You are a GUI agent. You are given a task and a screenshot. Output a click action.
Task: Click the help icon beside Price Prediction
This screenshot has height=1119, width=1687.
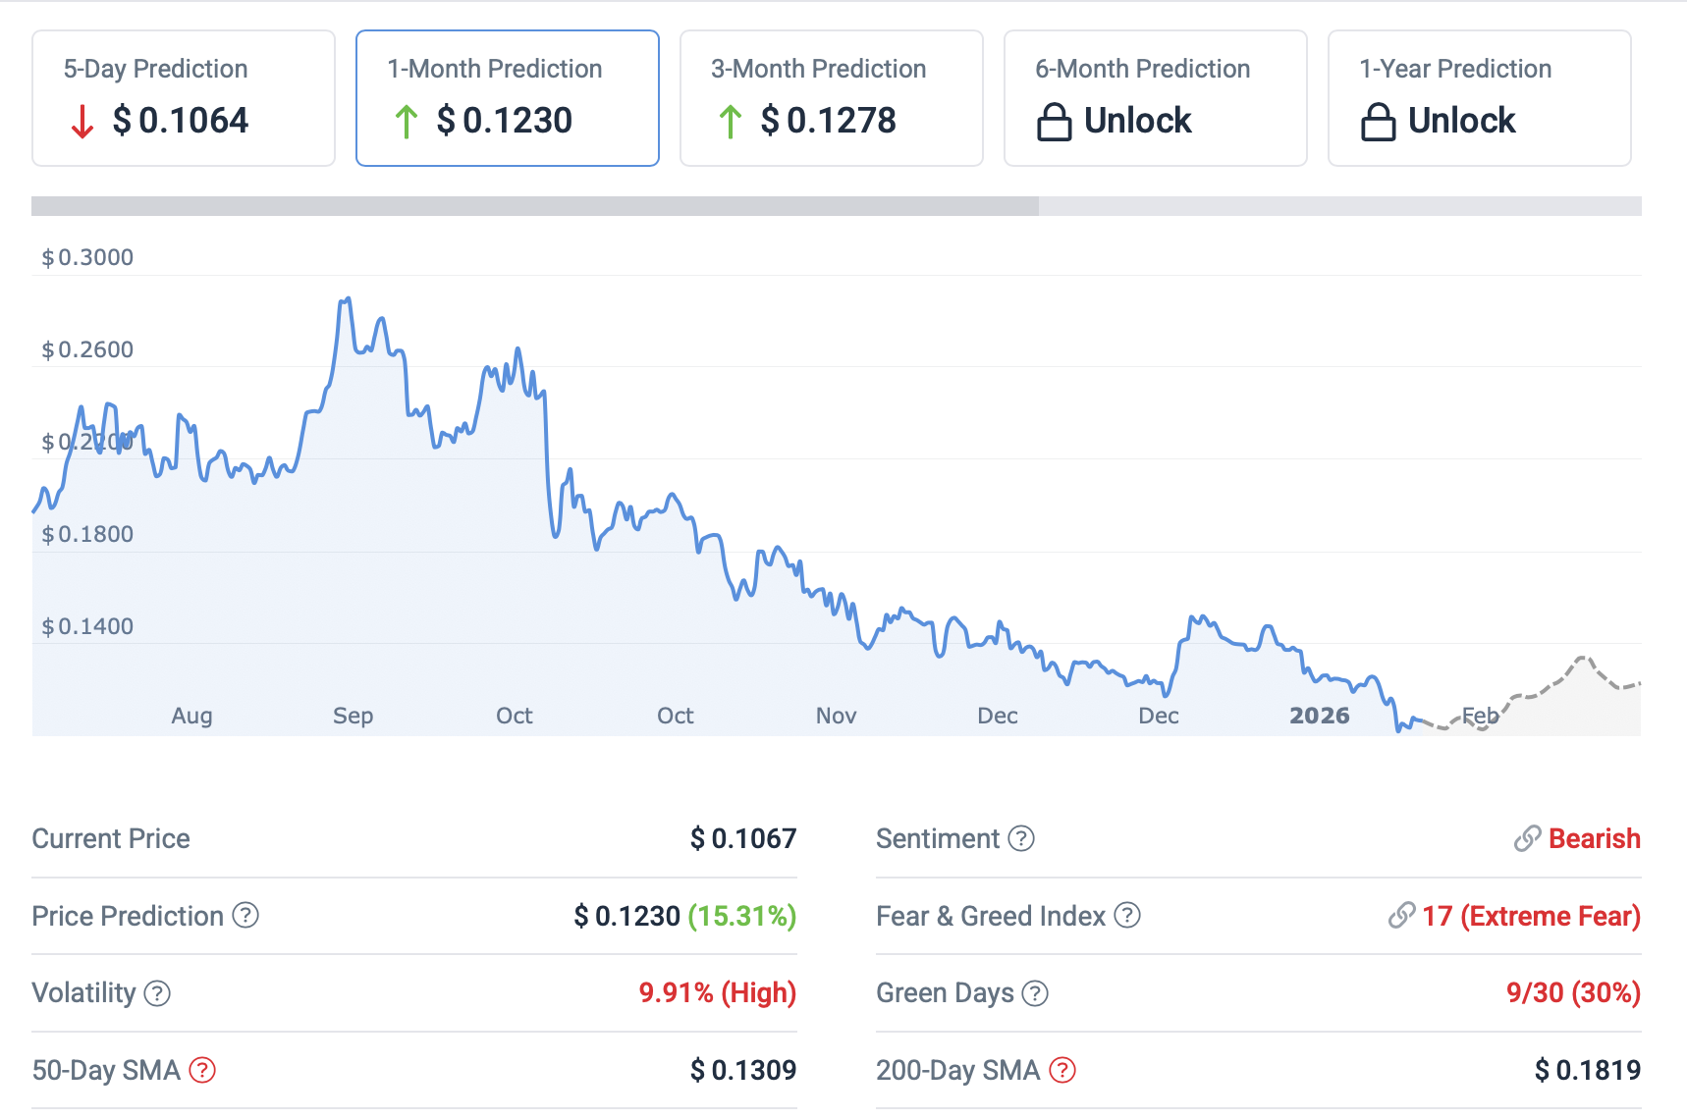pos(245,916)
